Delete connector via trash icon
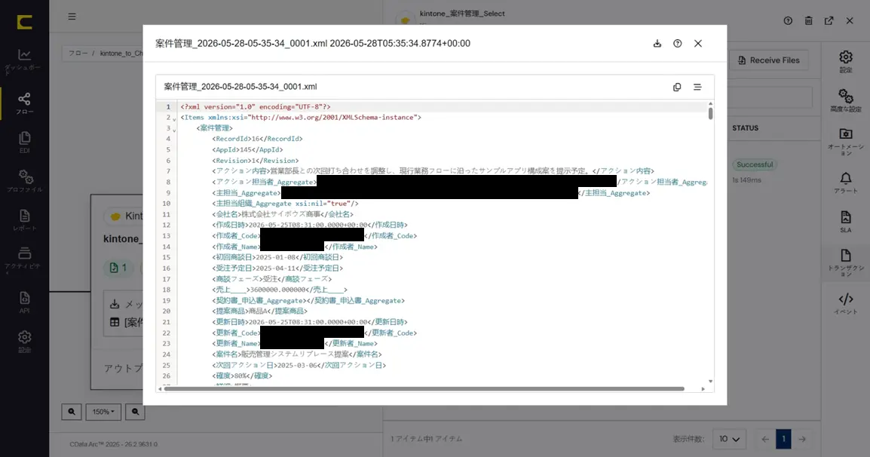Screen dimensions: 870x457 808,20
